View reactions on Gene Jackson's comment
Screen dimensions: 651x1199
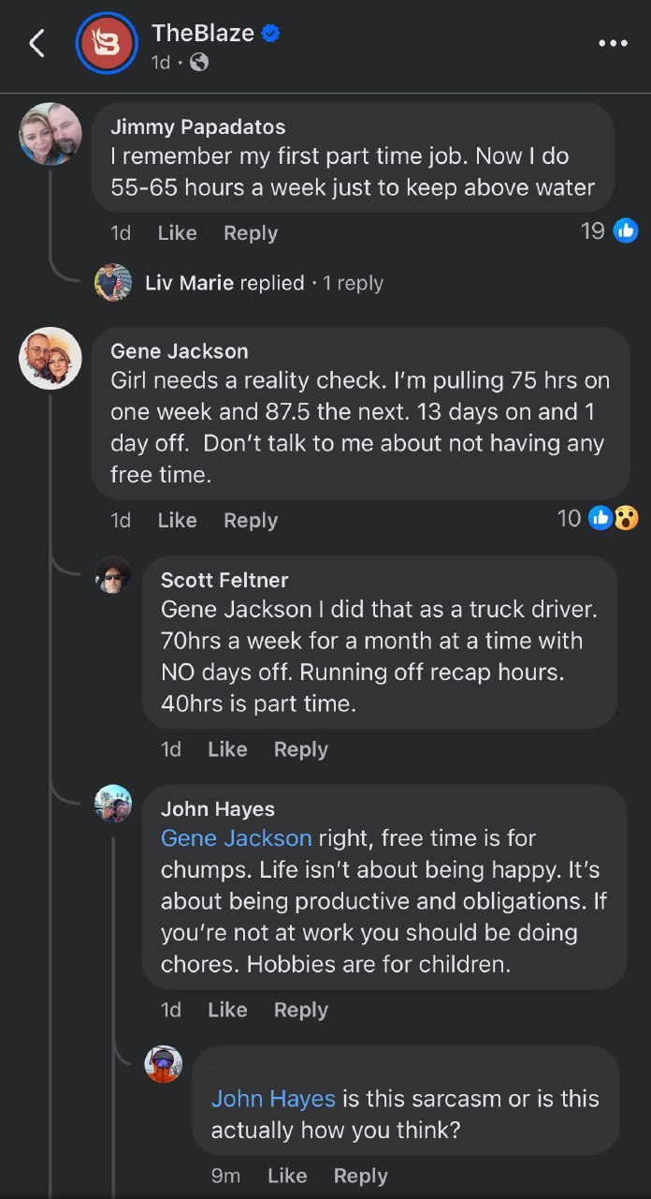[x=612, y=518]
